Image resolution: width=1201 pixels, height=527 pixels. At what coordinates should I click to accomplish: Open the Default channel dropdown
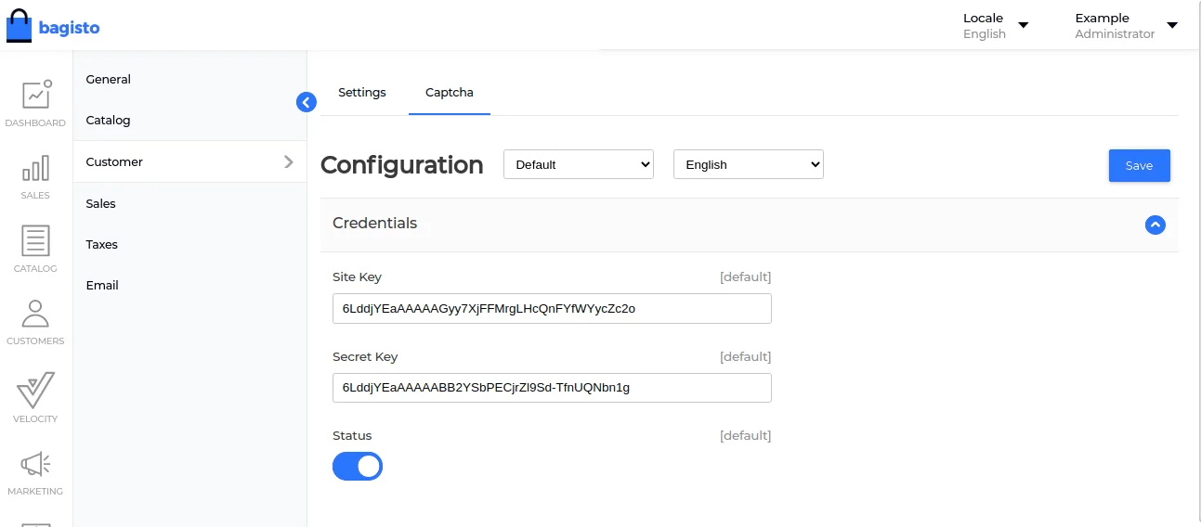point(579,164)
